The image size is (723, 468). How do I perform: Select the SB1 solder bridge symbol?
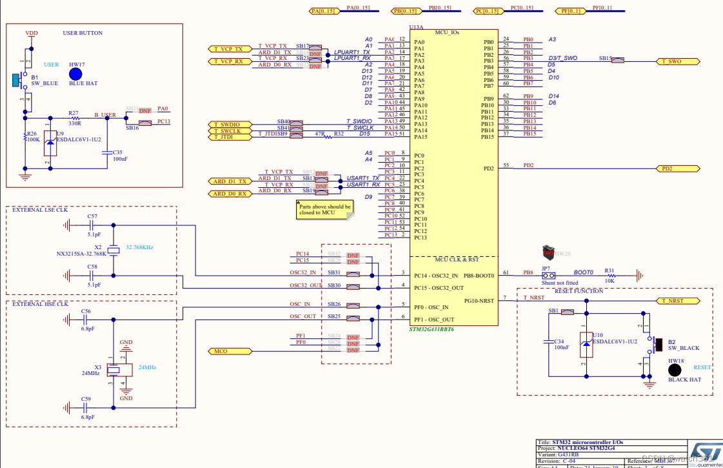[567, 312]
